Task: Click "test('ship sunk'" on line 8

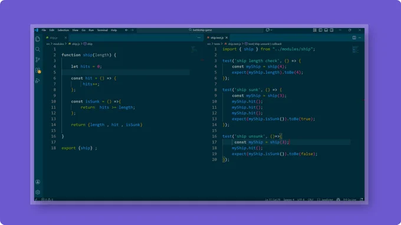Action: [241, 90]
